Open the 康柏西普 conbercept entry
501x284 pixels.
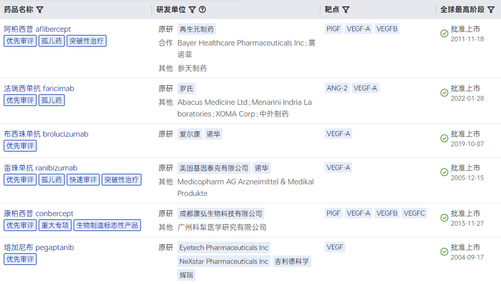coord(39,214)
